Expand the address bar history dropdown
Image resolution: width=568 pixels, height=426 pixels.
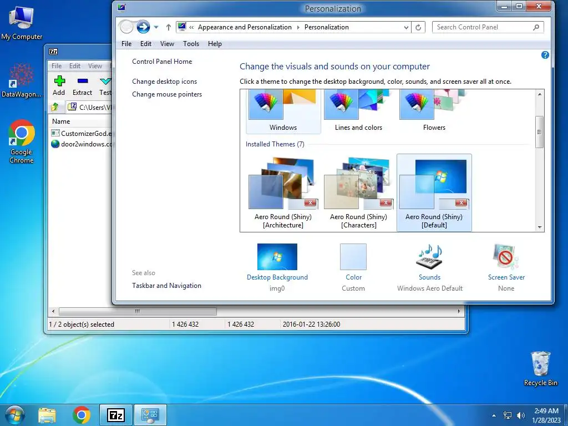click(406, 27)
